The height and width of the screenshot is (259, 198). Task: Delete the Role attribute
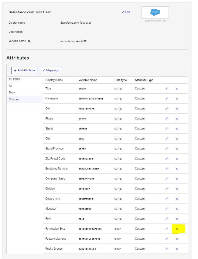[x=177, y=219]
